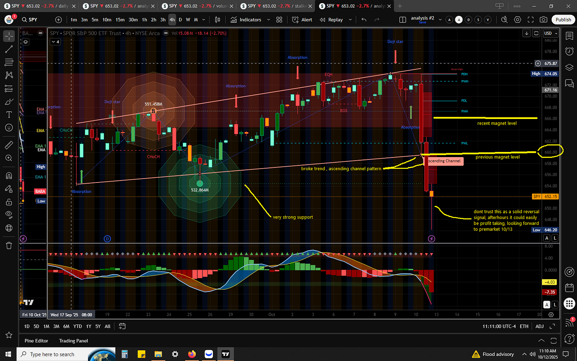Open the patterns drawing tool

9,75
